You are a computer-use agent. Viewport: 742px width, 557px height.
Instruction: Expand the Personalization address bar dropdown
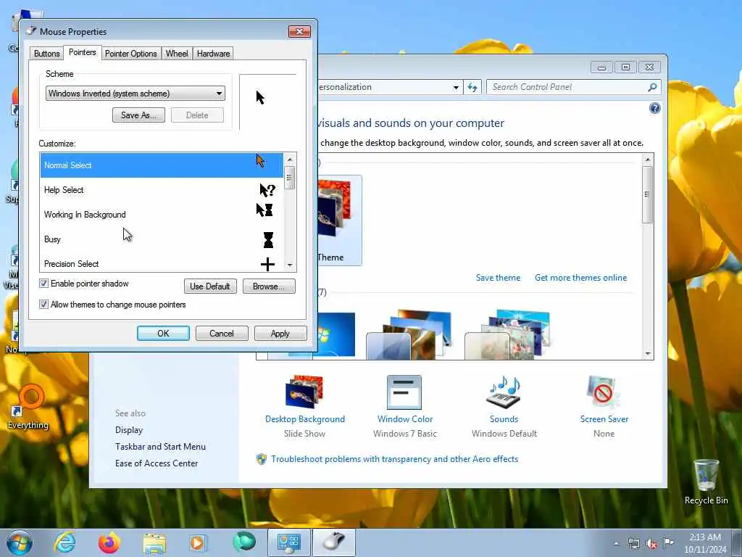[455, 88]
